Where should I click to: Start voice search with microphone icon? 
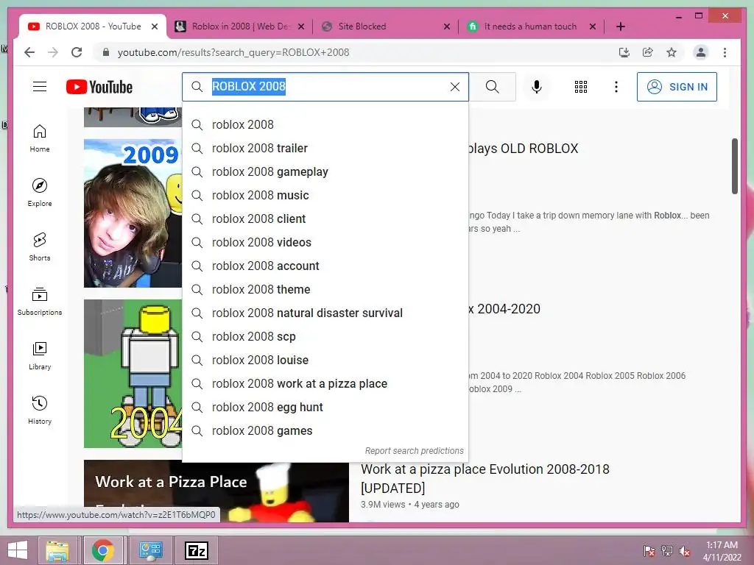tap(537, 87)
